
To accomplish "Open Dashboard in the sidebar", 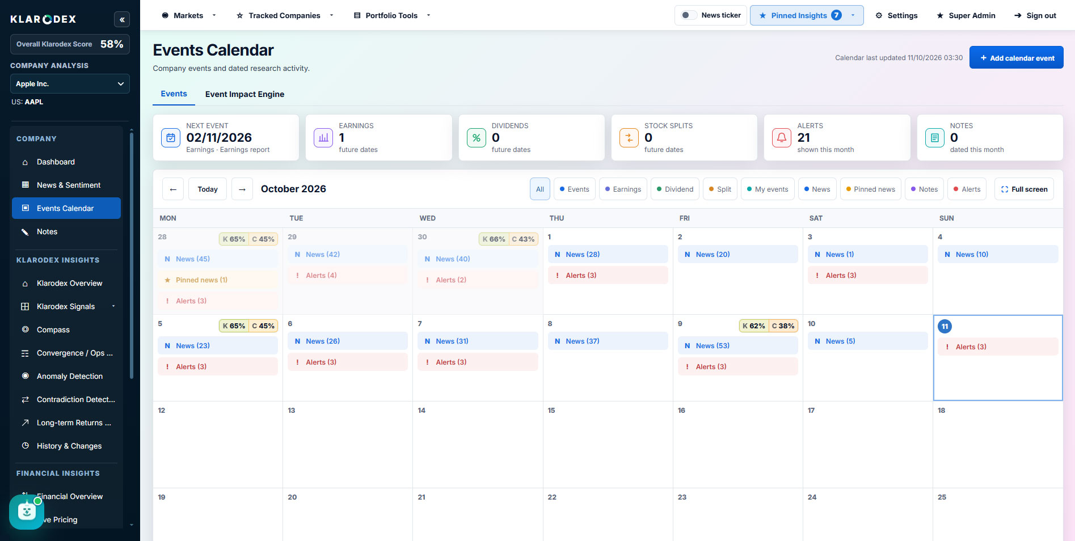I will (x=66, y=162).
